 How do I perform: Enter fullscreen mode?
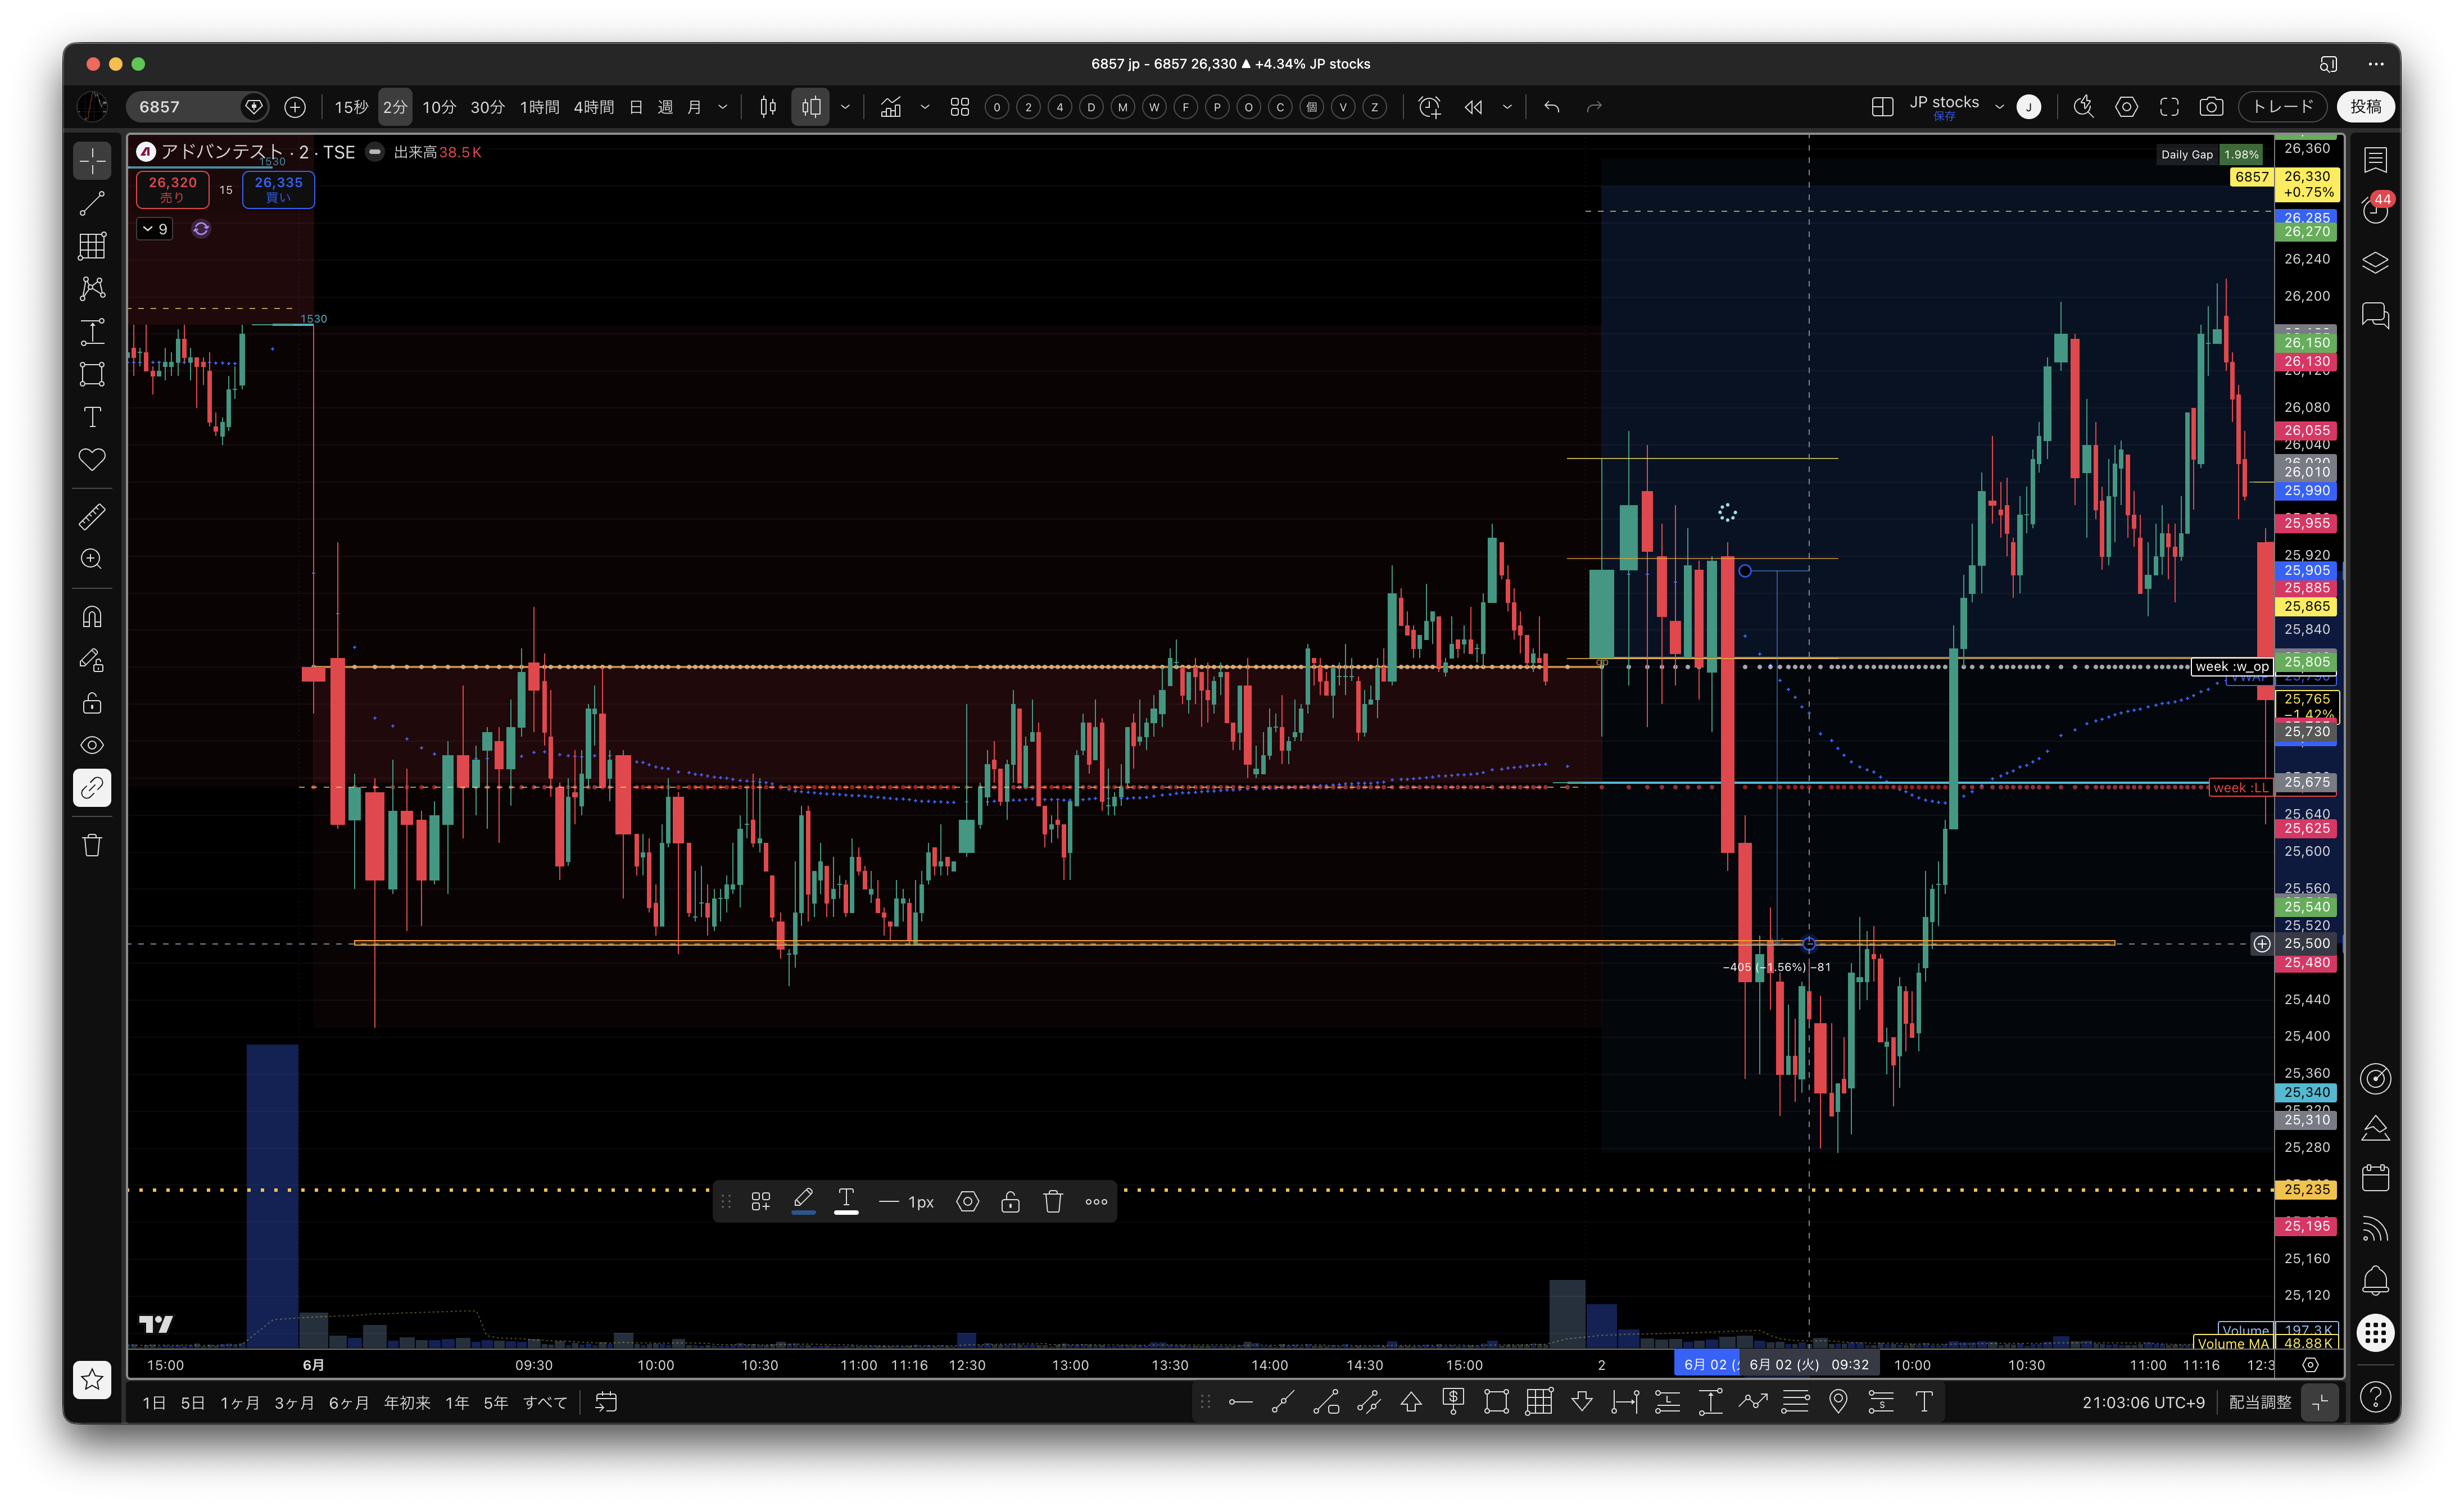2169,107
